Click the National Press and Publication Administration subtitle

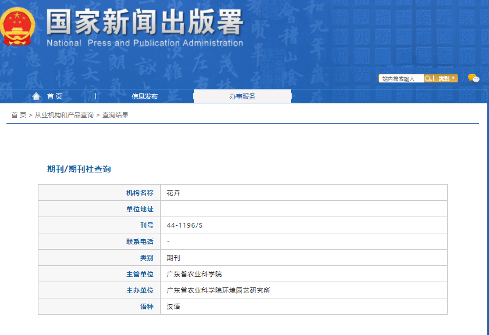pyautogui.click(x=144, y=43)
